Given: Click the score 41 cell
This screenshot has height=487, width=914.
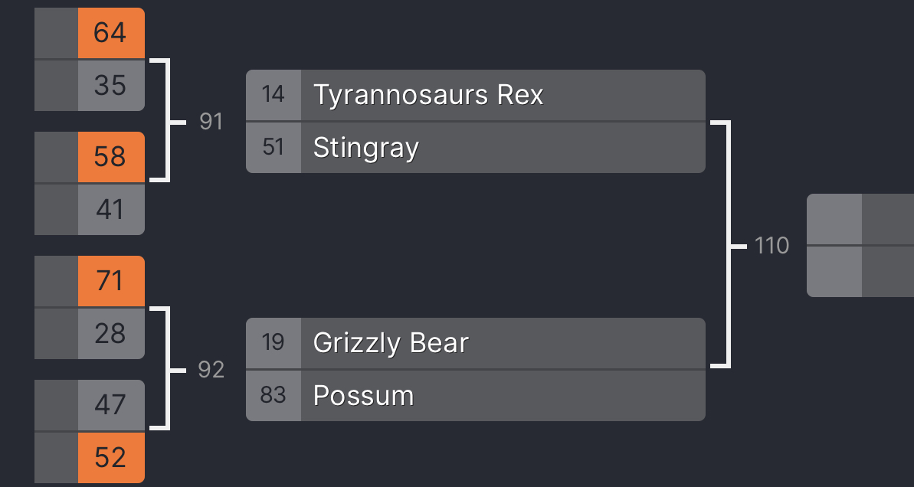Looking at the screenshot, I should (x=110, y=209).
